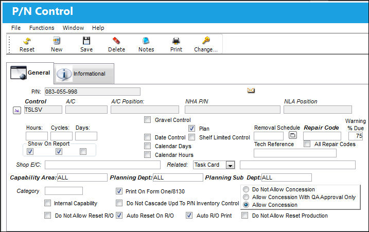Click the Hours input box
This screenshot has height=232, width=369.
point(37,136)
